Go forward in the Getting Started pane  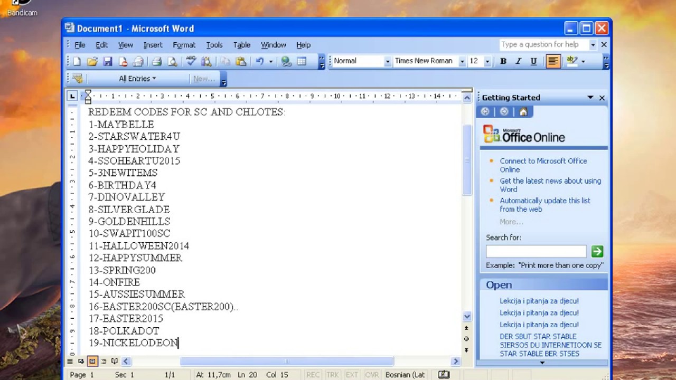pos(504,111)
